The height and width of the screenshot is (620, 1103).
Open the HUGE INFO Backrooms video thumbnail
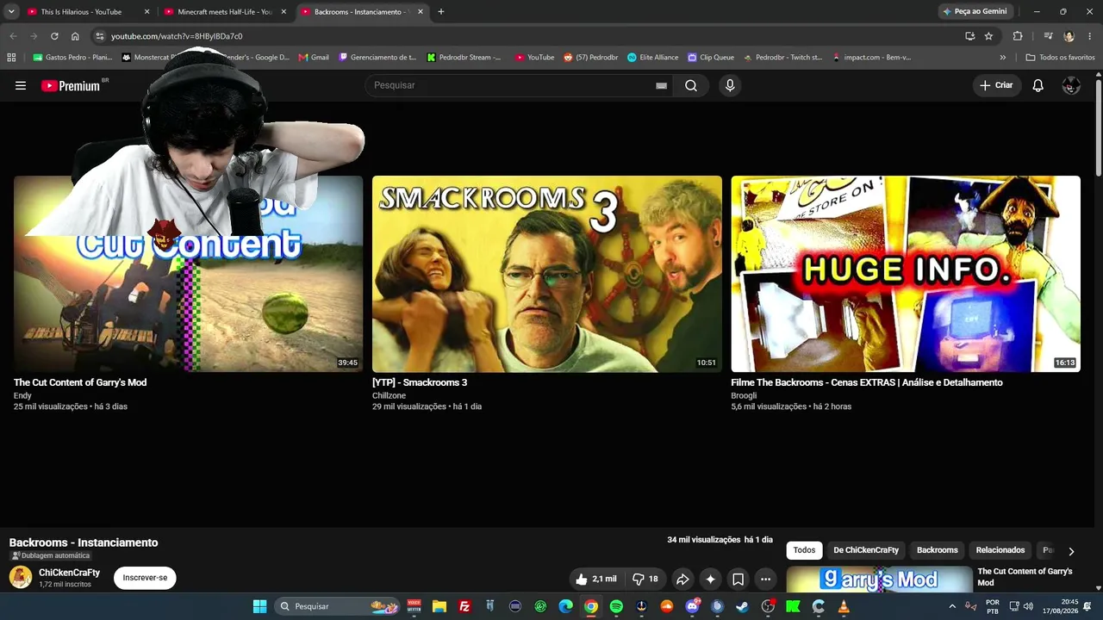click(906, 274)
